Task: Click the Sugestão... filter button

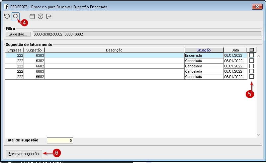Action: click(18, 34)
